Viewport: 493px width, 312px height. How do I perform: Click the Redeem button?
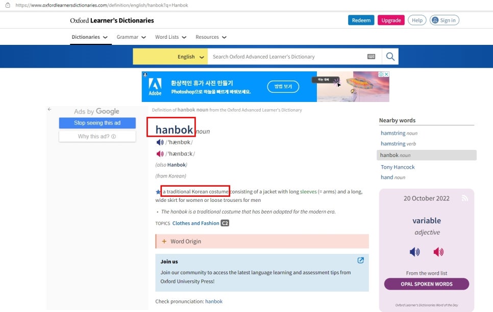(361, 20)
